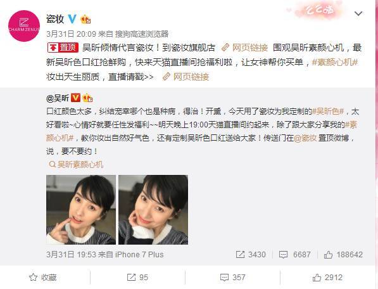Open the second 网页链接 live link
The image size is (378, 289).
[186, 77]
